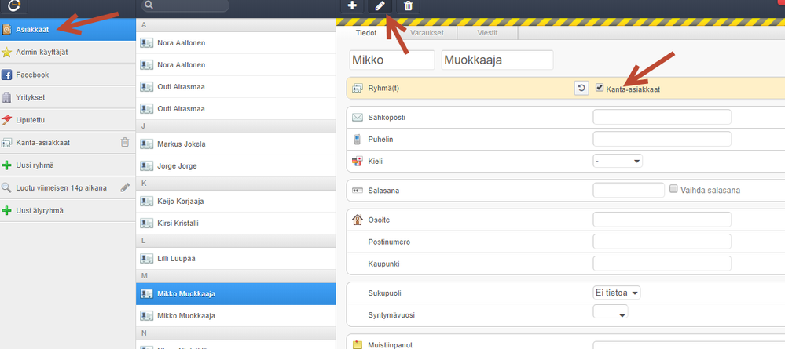
Task: Click the Puhelin phone input field
Action: [662, 139]
